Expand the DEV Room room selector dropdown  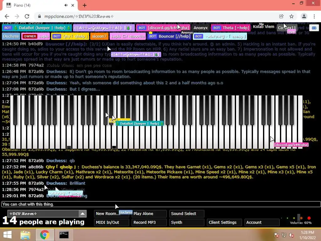[82, 214]
